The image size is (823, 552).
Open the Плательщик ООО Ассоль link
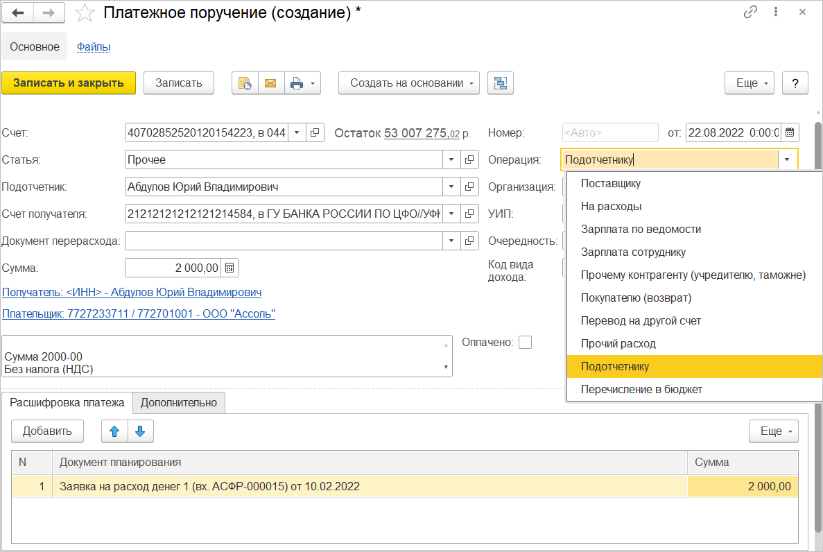[139, 314]
